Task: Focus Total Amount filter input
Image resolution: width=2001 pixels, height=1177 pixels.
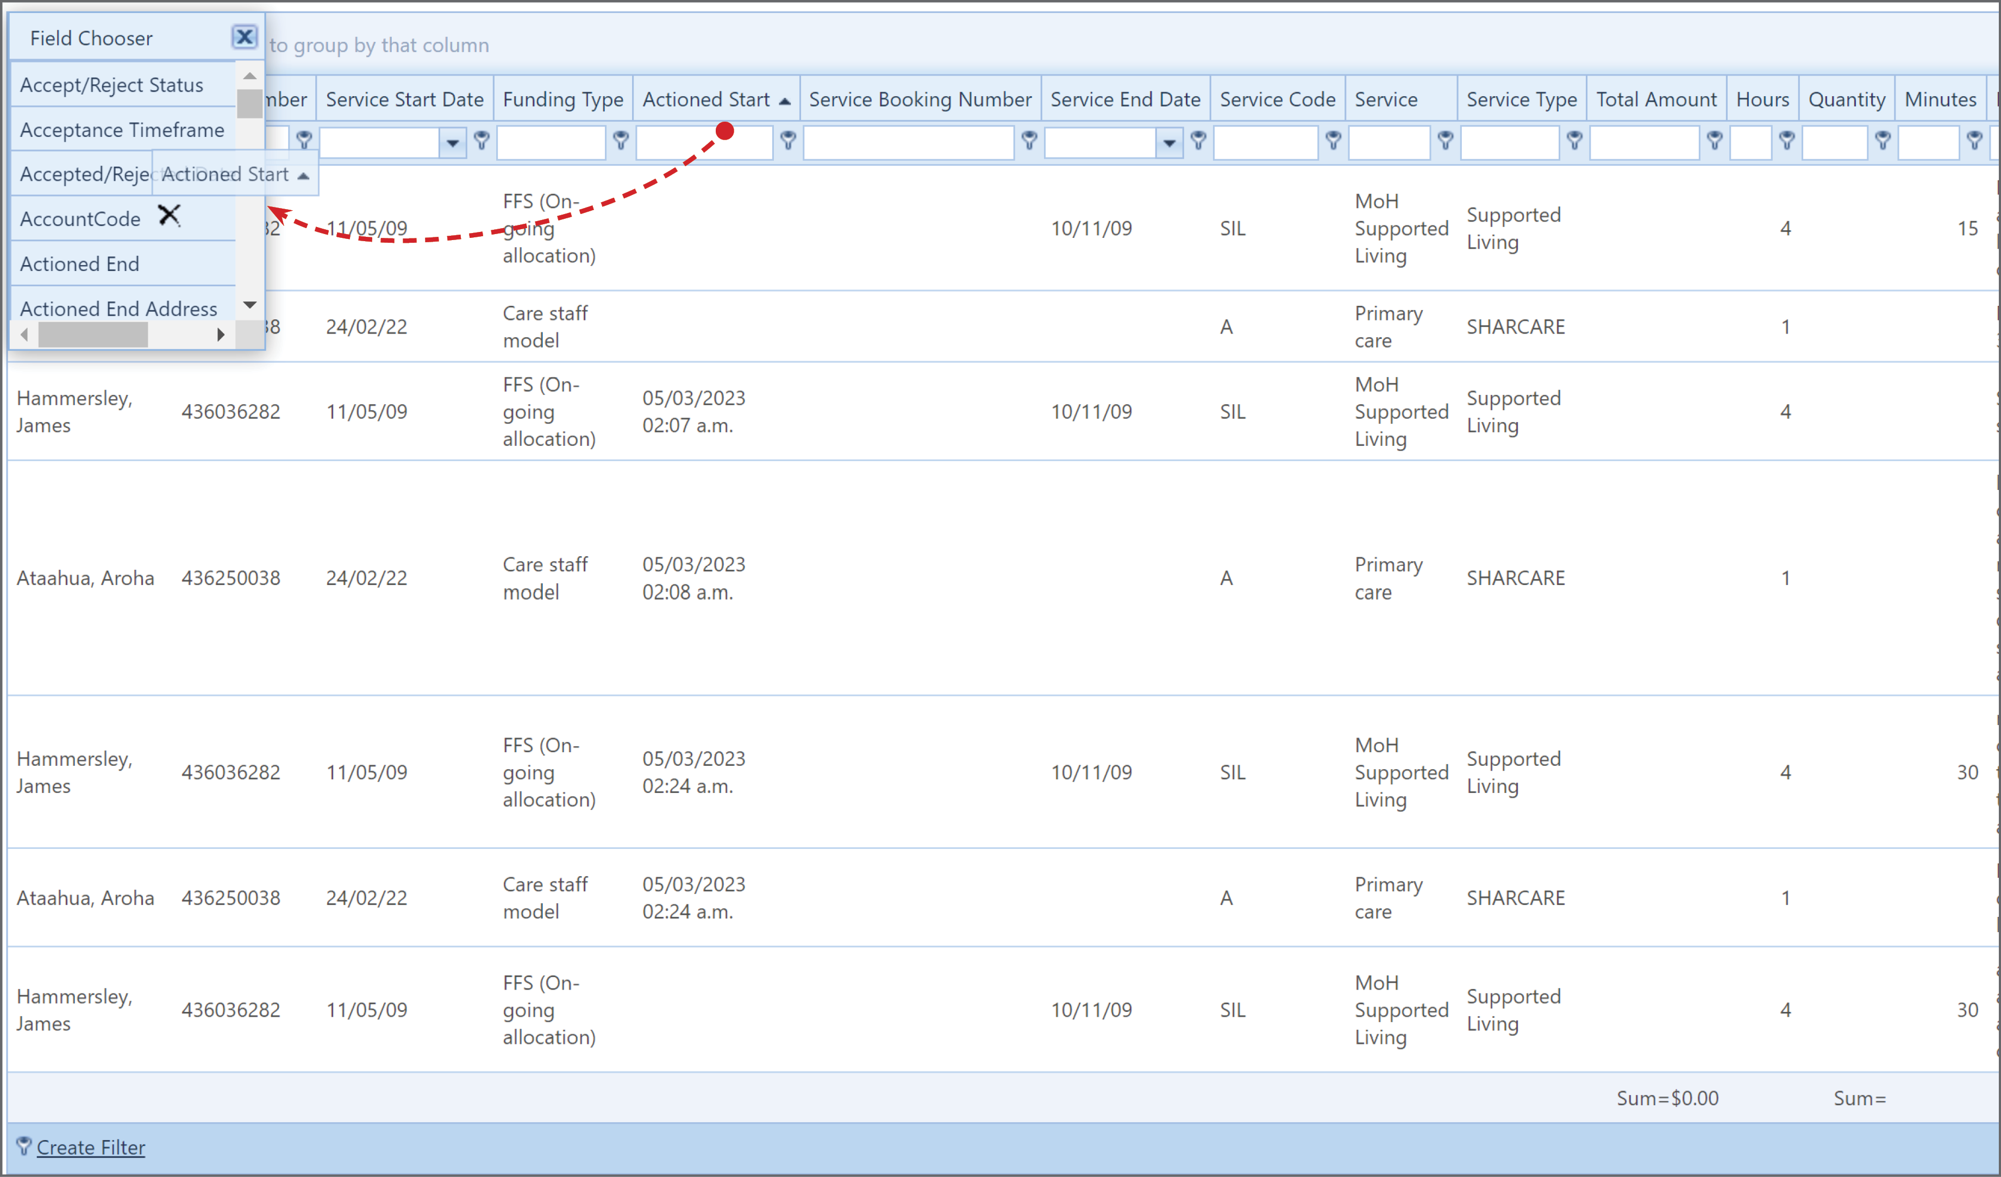Action: [1644, 143]
